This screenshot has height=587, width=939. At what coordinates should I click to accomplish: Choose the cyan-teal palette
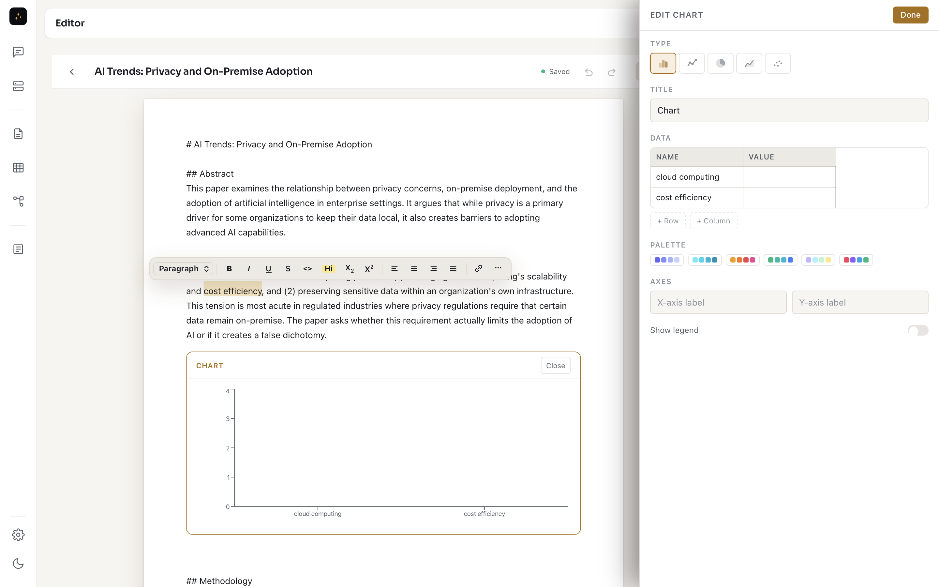(x=705, y=260)
